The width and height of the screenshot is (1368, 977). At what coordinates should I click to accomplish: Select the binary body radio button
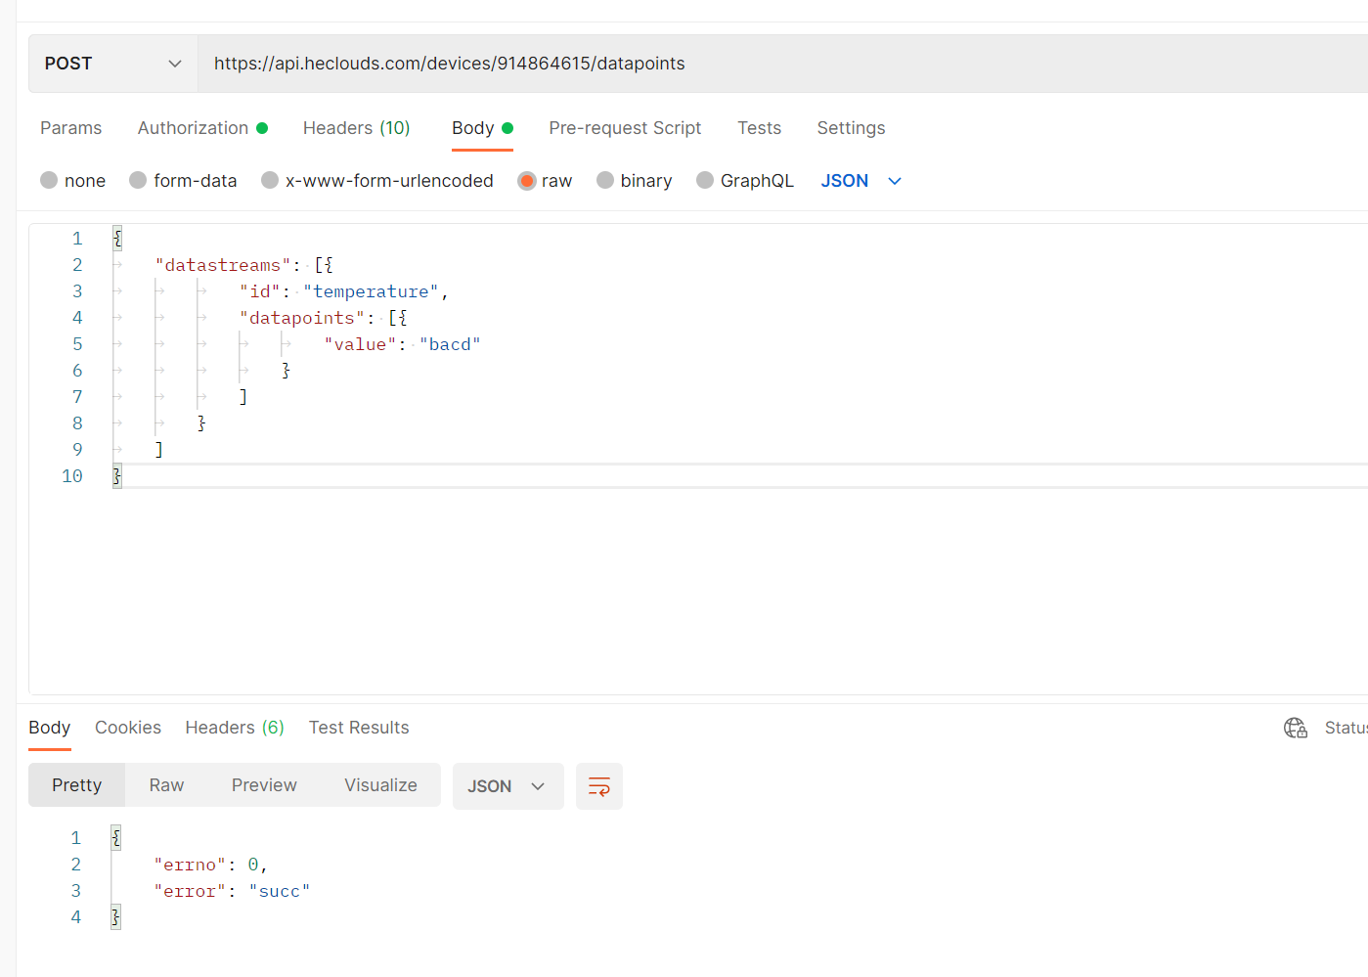(x=605, y=180)
